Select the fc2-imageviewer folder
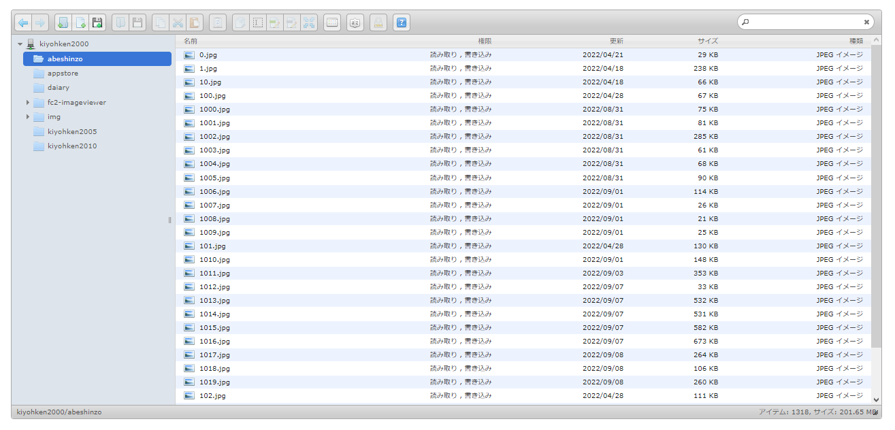The image size is (895, 430). (x=76, y=103)
